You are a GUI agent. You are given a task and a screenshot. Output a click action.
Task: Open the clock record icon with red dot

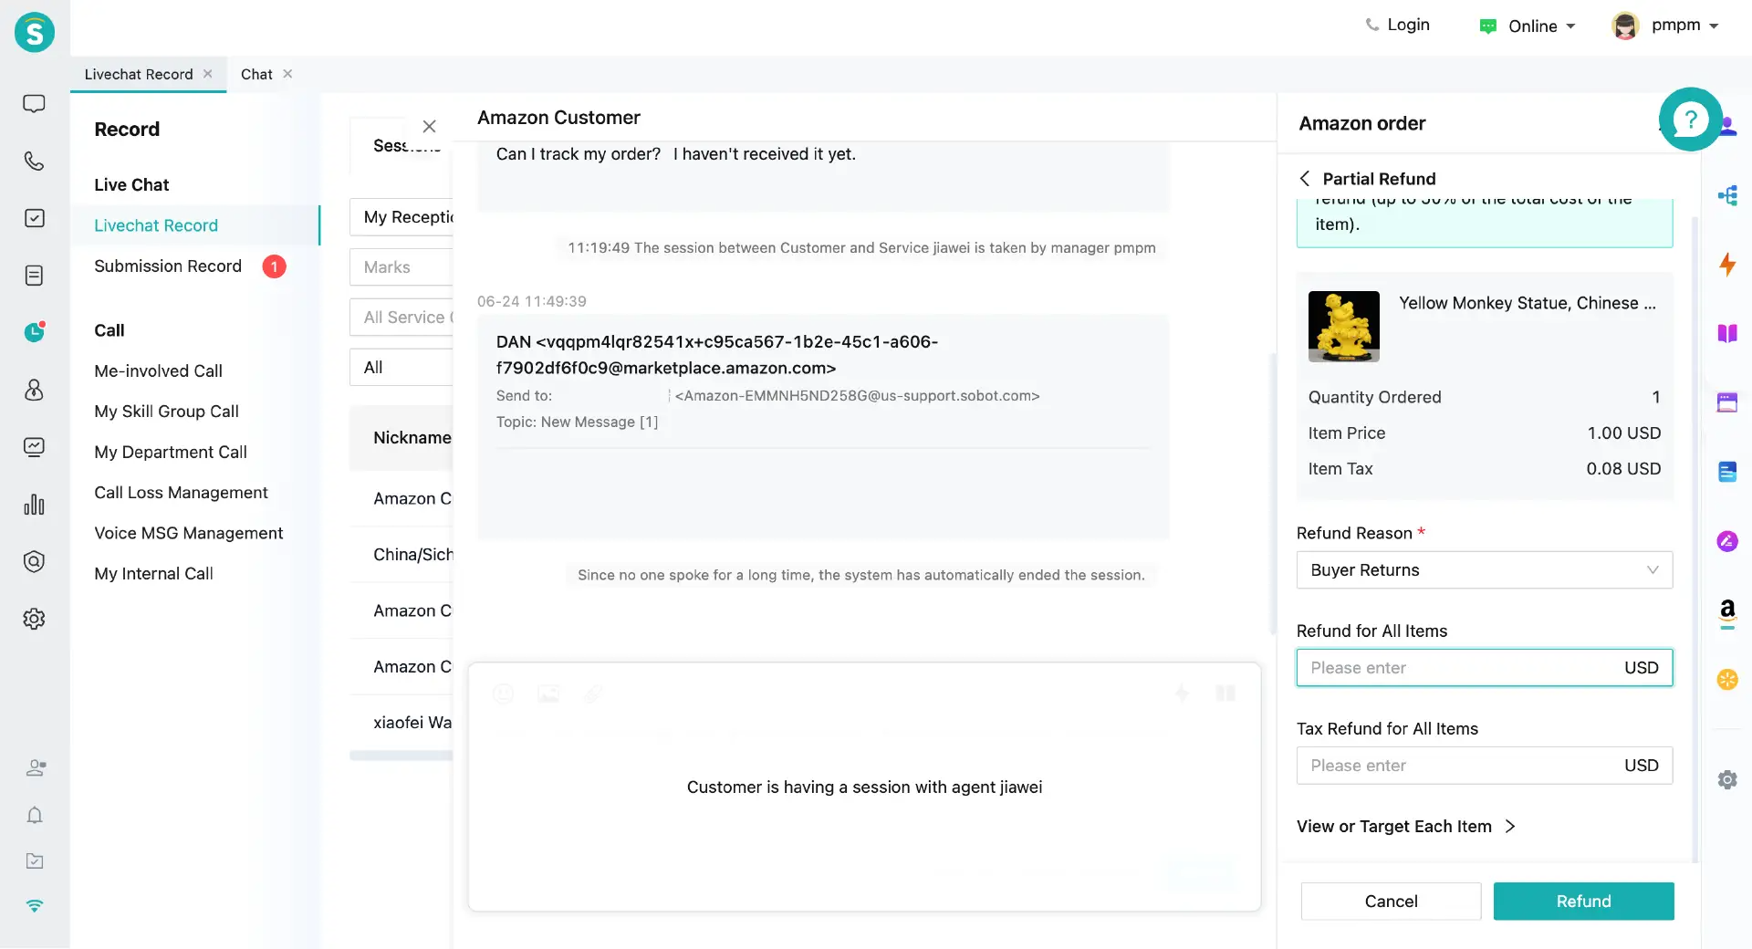tap(34, 332)
